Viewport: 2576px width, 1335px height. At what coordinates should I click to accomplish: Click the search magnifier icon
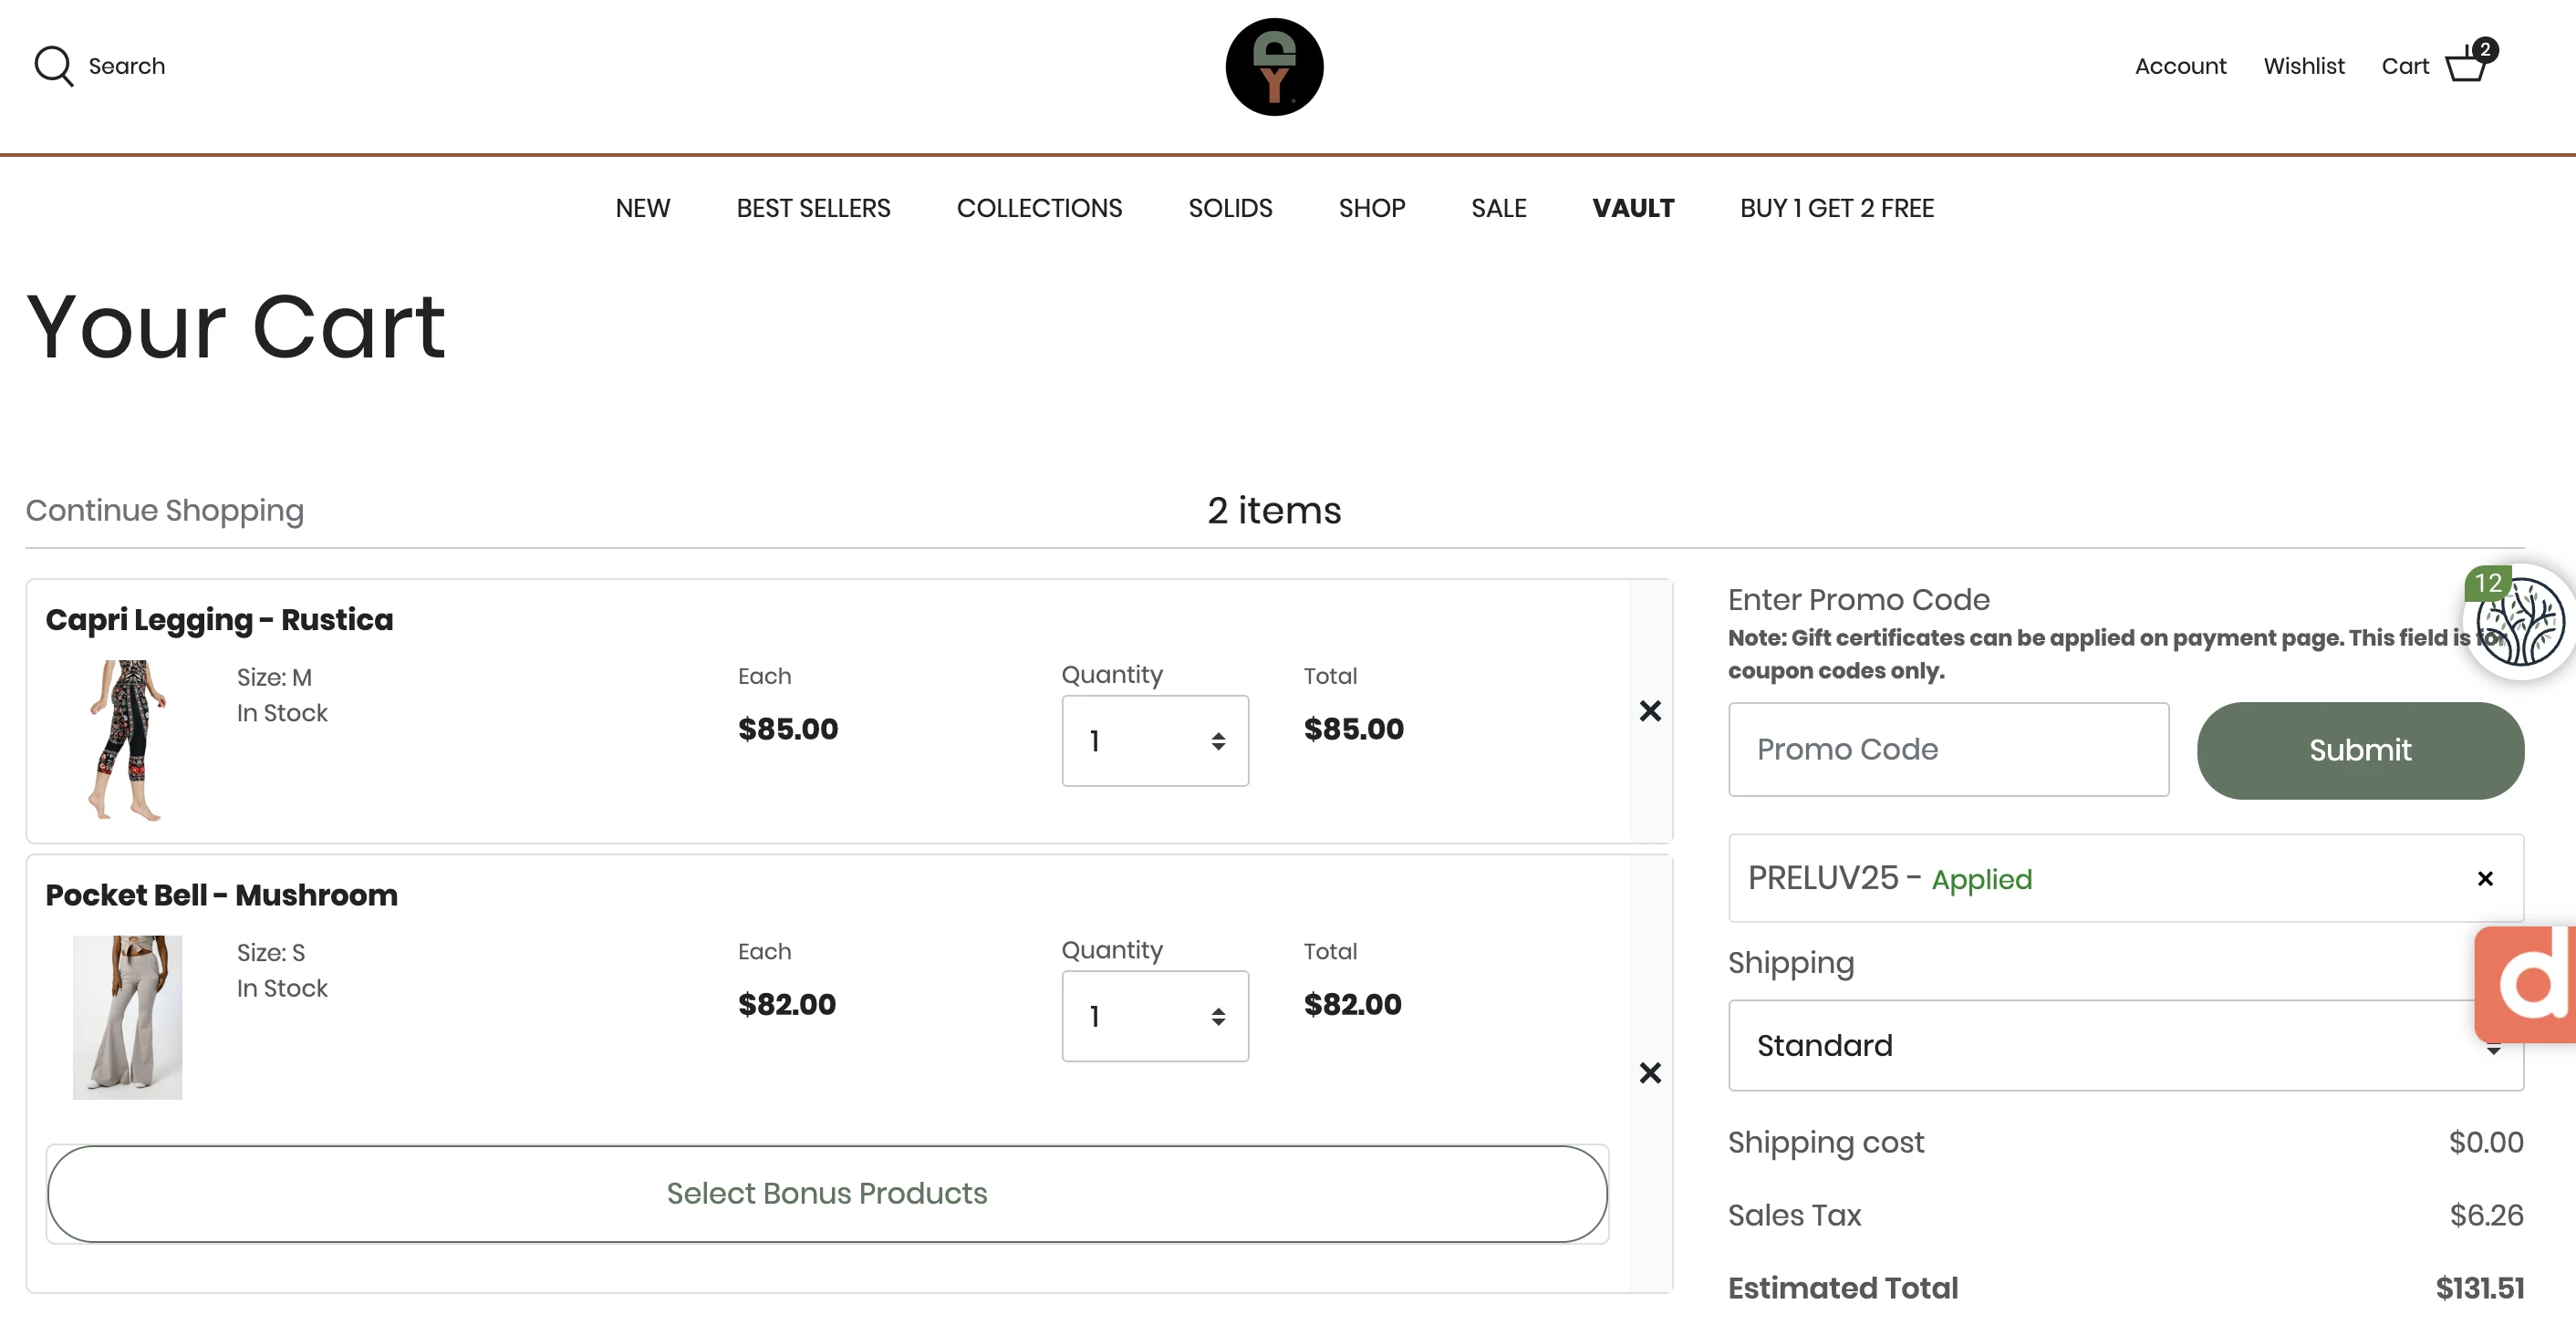tap(54, 66)
